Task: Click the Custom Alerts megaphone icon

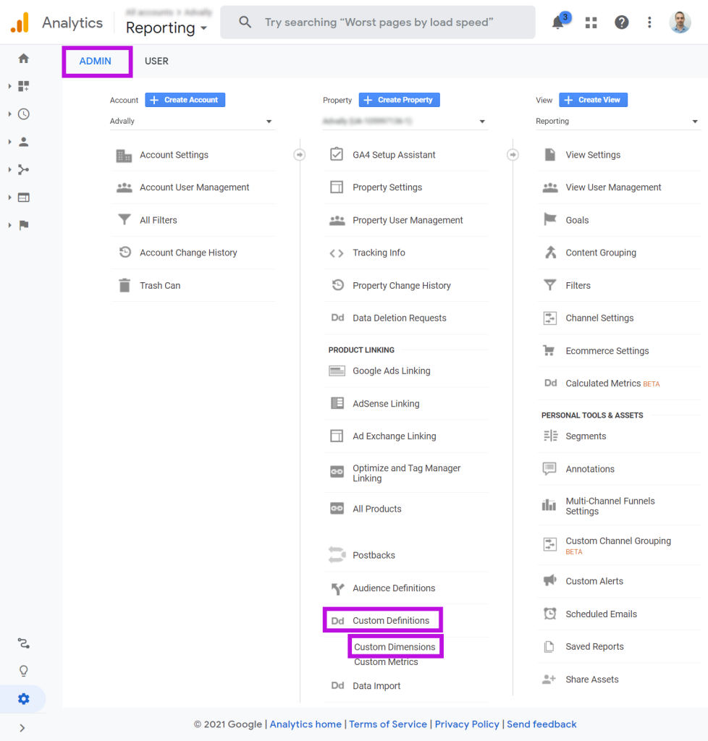Action: click(549, 580)
